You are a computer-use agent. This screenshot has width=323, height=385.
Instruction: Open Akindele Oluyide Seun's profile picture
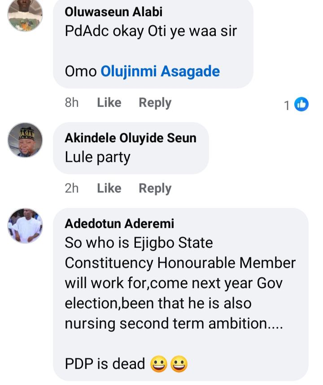pos(25,140)
